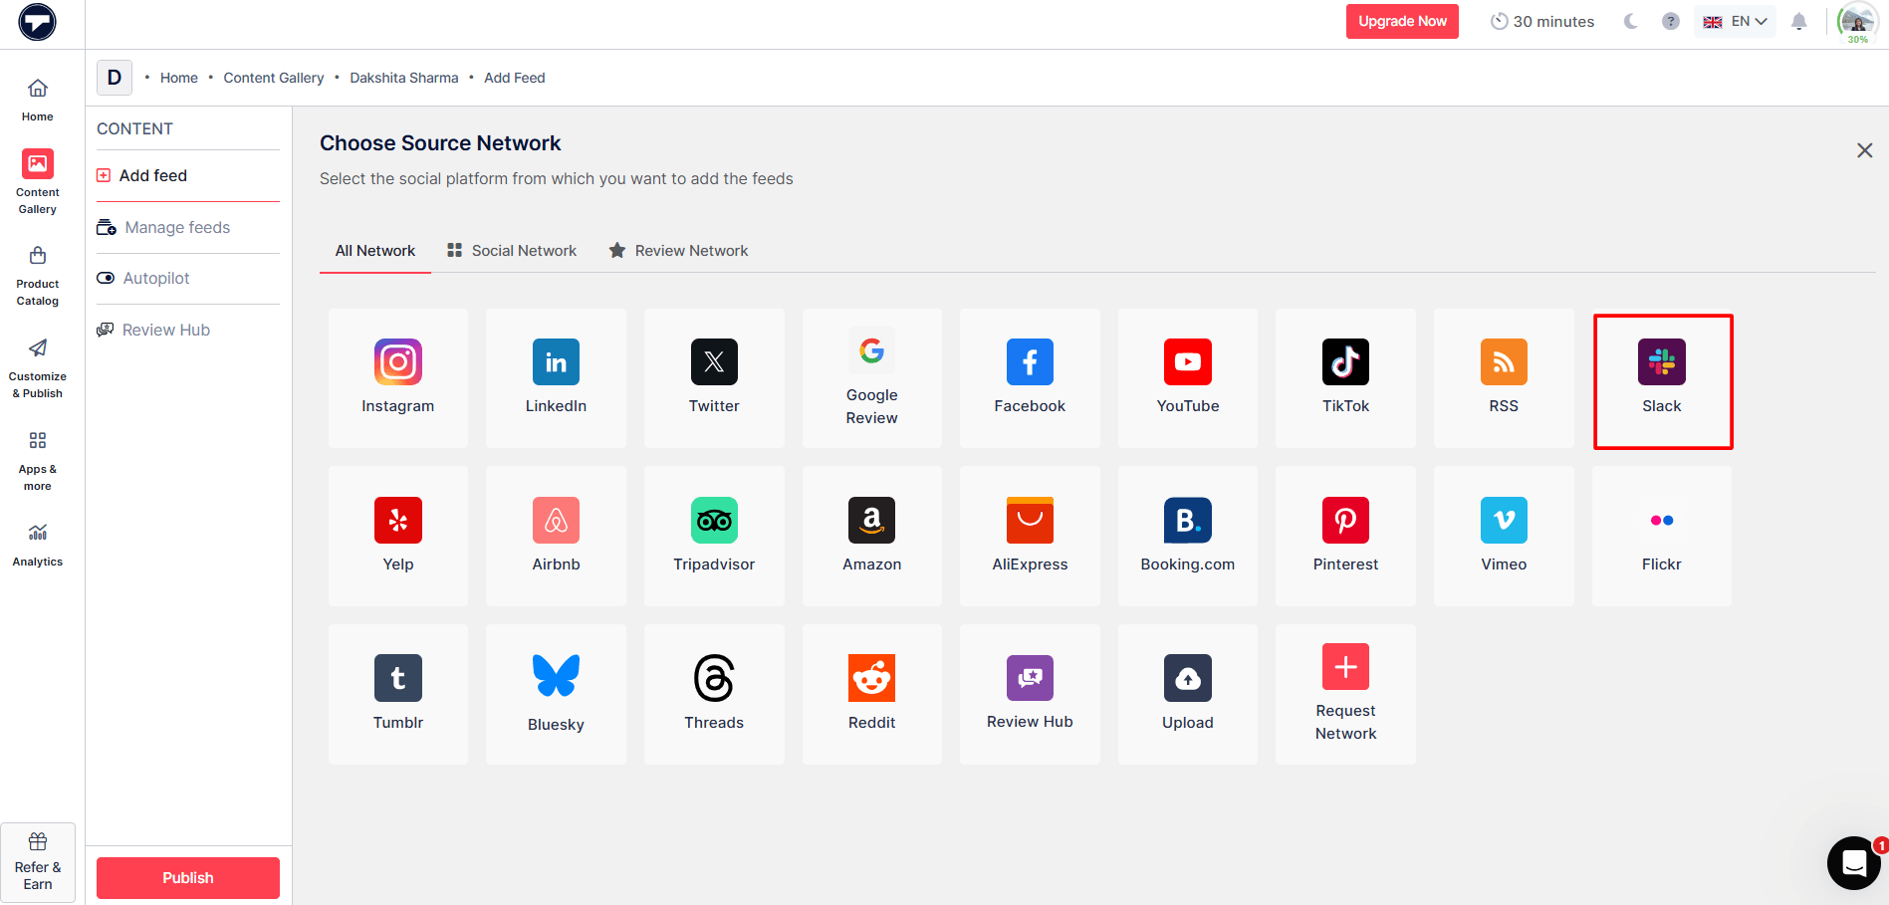
Task: Open Dakshita Sharma breadcrumb link
Action: point(404,78)
